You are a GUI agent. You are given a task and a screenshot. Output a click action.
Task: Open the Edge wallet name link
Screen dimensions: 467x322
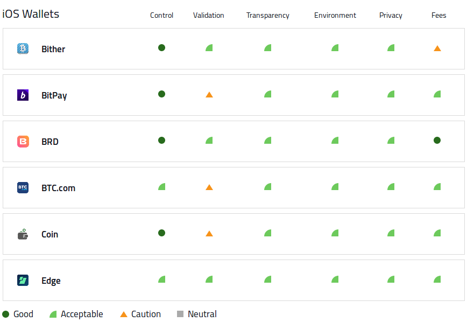point(51,281)
